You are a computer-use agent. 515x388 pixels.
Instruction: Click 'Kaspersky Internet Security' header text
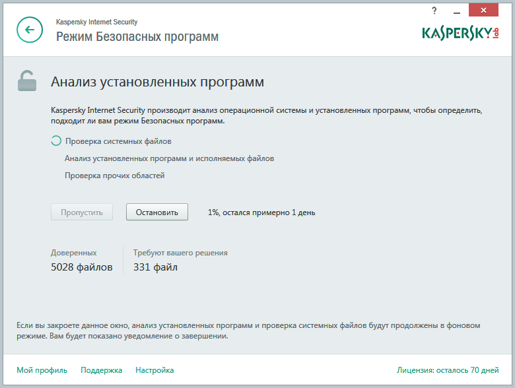pos(96,22)
